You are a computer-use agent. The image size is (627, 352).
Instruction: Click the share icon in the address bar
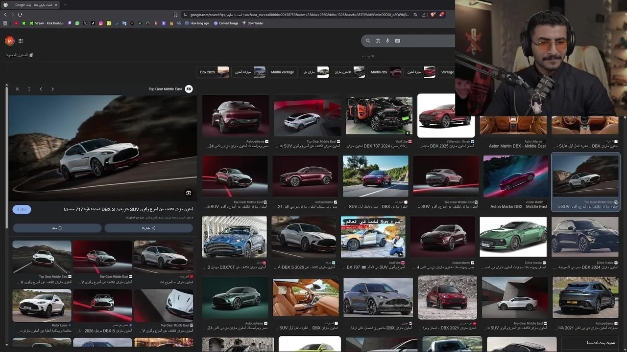coord(424,15)
